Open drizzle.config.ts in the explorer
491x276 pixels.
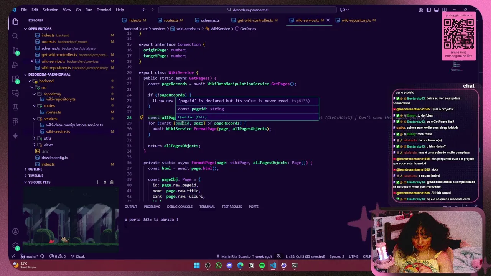pos(54,158)
